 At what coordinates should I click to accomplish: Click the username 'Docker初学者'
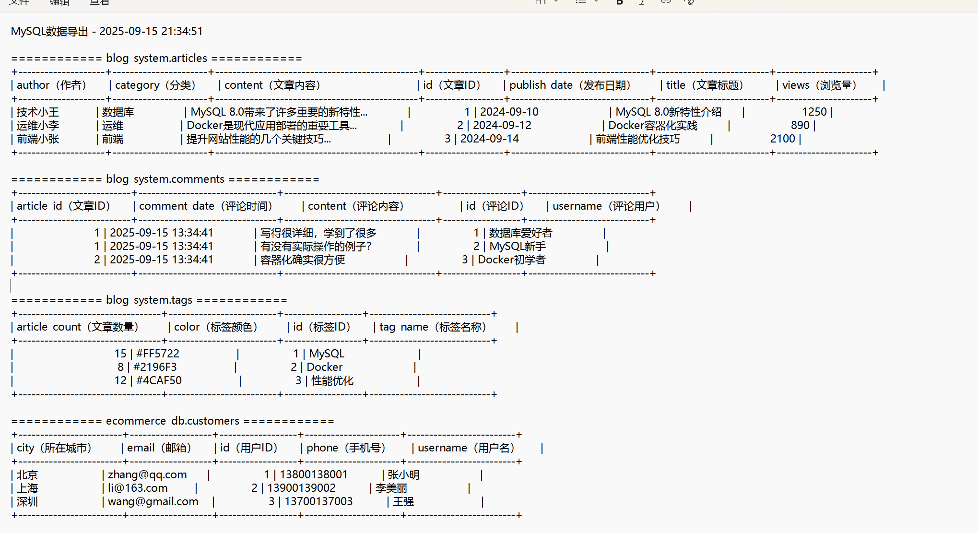(512, 260)
